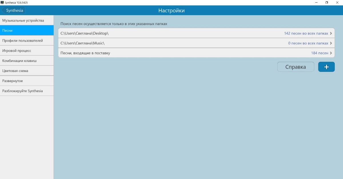Select the Песни sidebar item
This screenshot has height=179, width=343.
coord(27,30)
